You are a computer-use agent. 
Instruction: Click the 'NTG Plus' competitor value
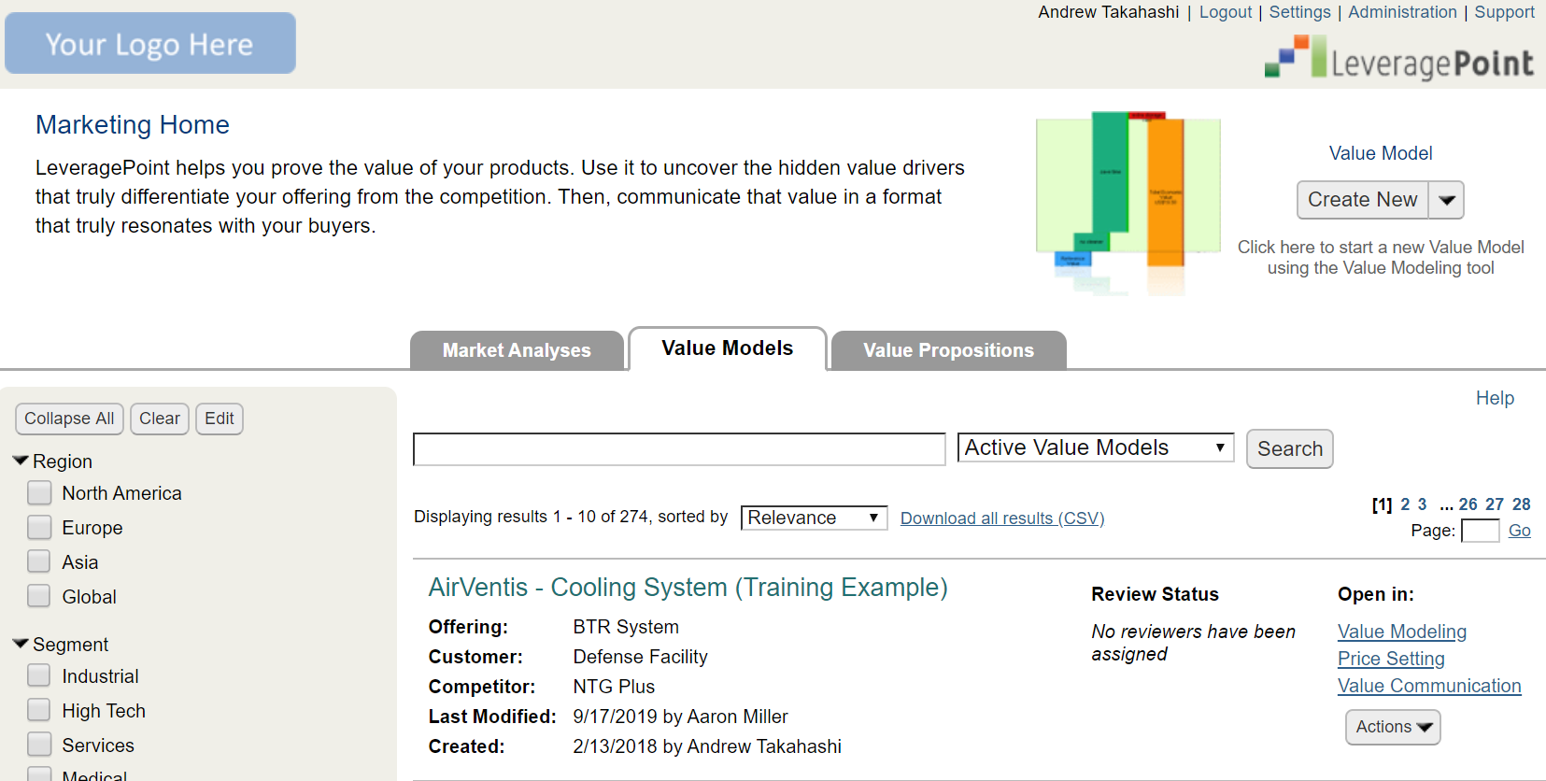tap(614, 687)
